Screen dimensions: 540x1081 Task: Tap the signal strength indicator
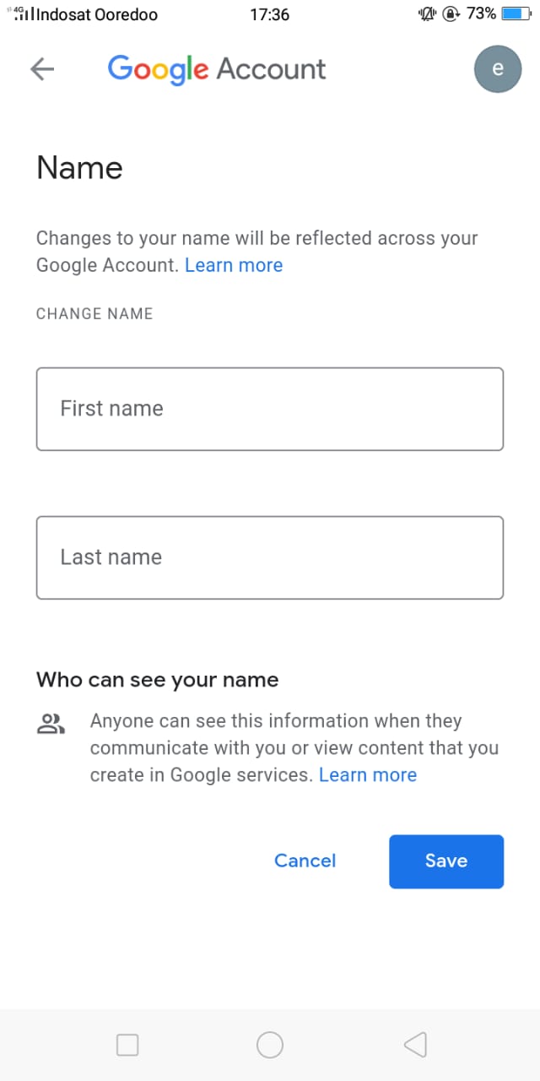[23, 14]
